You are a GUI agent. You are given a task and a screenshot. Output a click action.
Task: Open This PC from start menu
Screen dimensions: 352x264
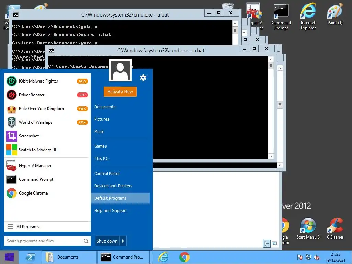click(101, 159)
